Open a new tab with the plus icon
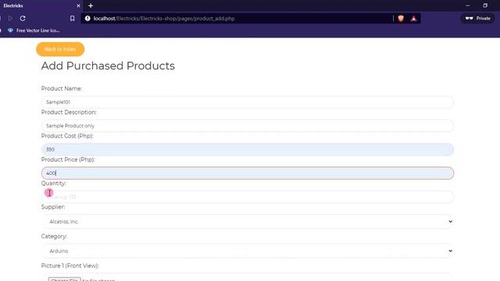The width and height of the screenshot is (500, 281). point(91,5)
